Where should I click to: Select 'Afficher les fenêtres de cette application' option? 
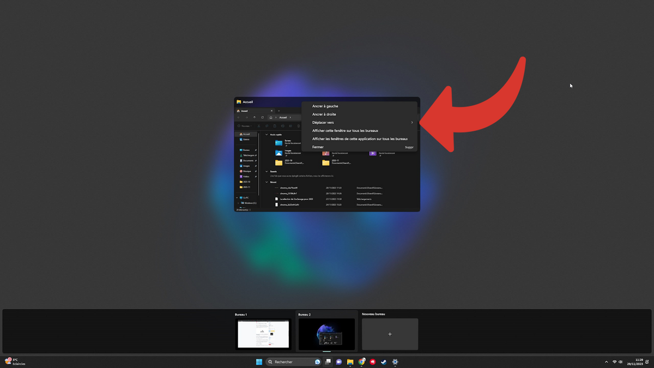(360, 139)
